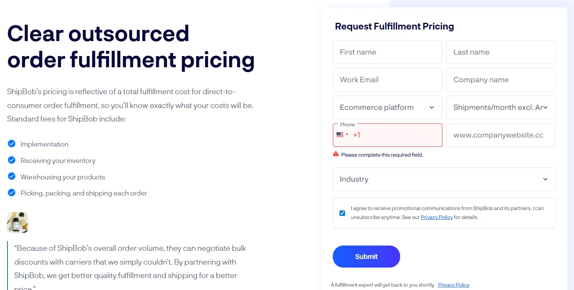Click the US flag icon in the Phone field
Screen dimensions: 574x290
tap(340, 135)
